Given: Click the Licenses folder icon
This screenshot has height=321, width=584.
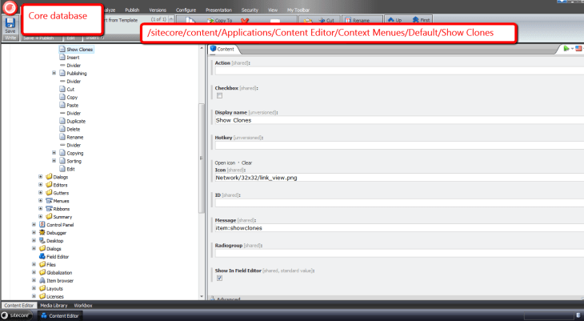Looking at the screenshot, I should [42, 296].
